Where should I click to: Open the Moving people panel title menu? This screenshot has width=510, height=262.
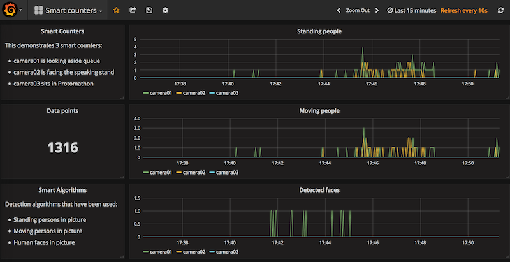319,110
